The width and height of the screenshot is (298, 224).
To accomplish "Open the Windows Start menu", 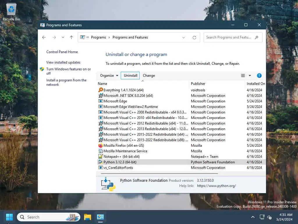I will click(9, 217).
